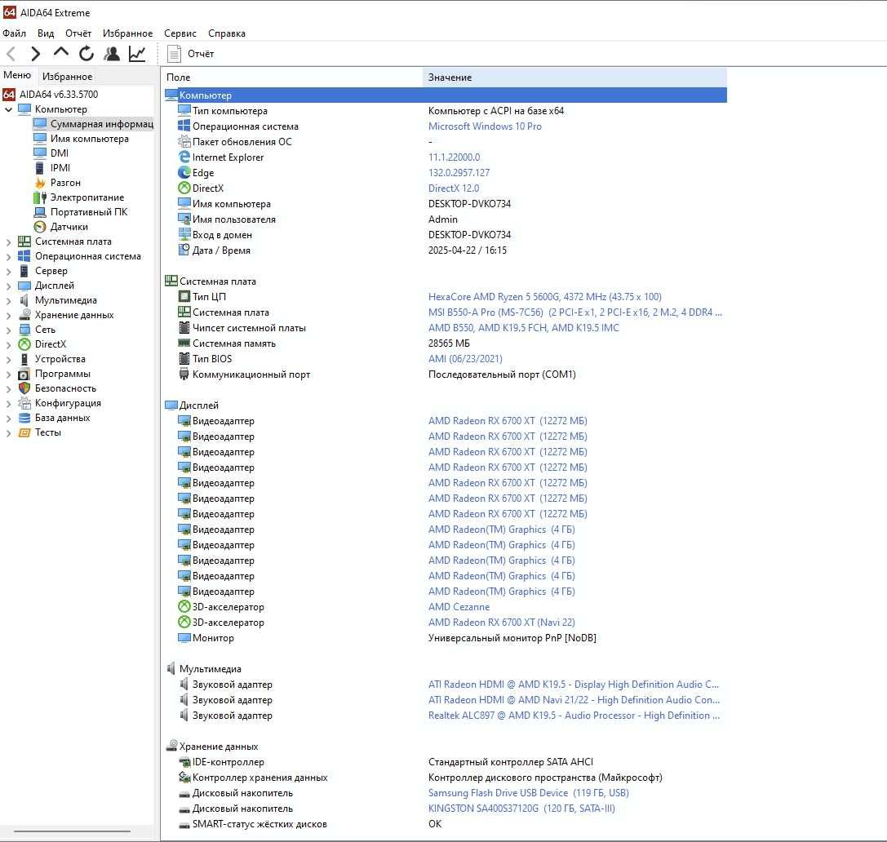Click the Конфигурация icon in tree
Viewport: 887px width, 842px height.
(24, 403)
